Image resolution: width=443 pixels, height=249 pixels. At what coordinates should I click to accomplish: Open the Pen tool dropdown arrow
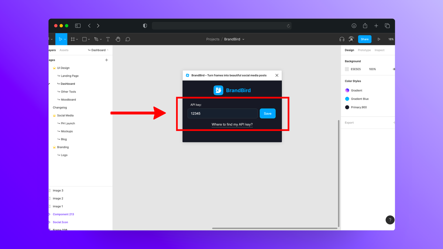coord(101,39)
